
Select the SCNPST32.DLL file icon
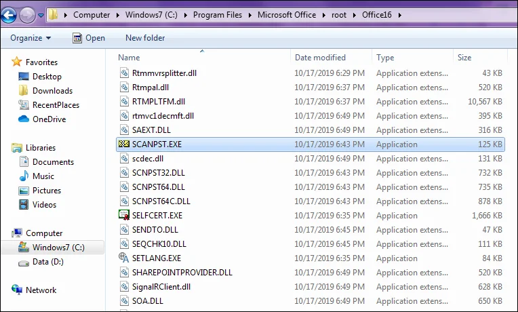[124, 172]
